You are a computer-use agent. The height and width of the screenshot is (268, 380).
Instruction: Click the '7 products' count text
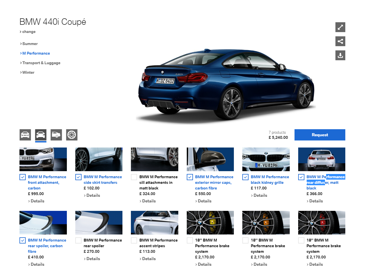coord(277,132)
